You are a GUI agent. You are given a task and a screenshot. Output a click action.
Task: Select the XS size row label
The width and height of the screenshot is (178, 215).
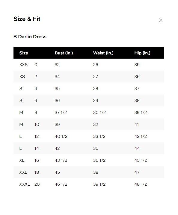pyautogui.click(x=22, y=77)
